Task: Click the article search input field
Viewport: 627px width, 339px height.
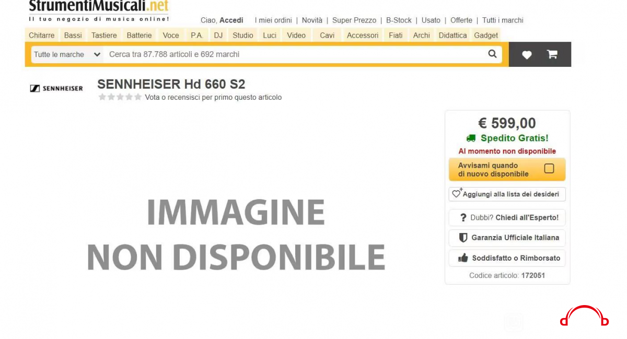Action: pyautogui.click(x=295, y=54)
